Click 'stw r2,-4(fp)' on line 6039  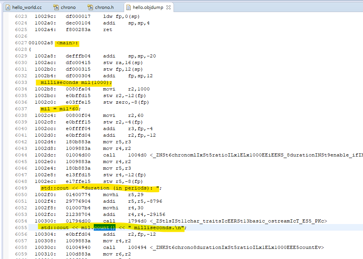(123, 122)
